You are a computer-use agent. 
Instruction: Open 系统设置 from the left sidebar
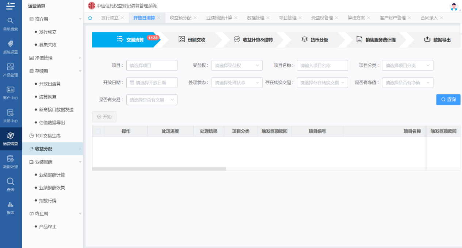coord(11,47)
